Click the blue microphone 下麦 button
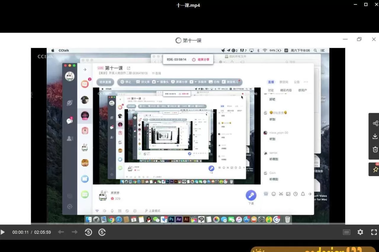 [251, 195]
